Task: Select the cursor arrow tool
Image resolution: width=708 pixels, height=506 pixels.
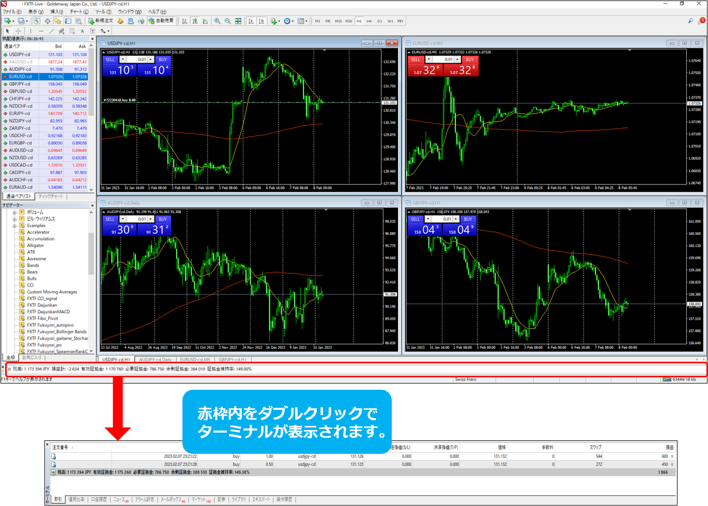Action: 7,31
